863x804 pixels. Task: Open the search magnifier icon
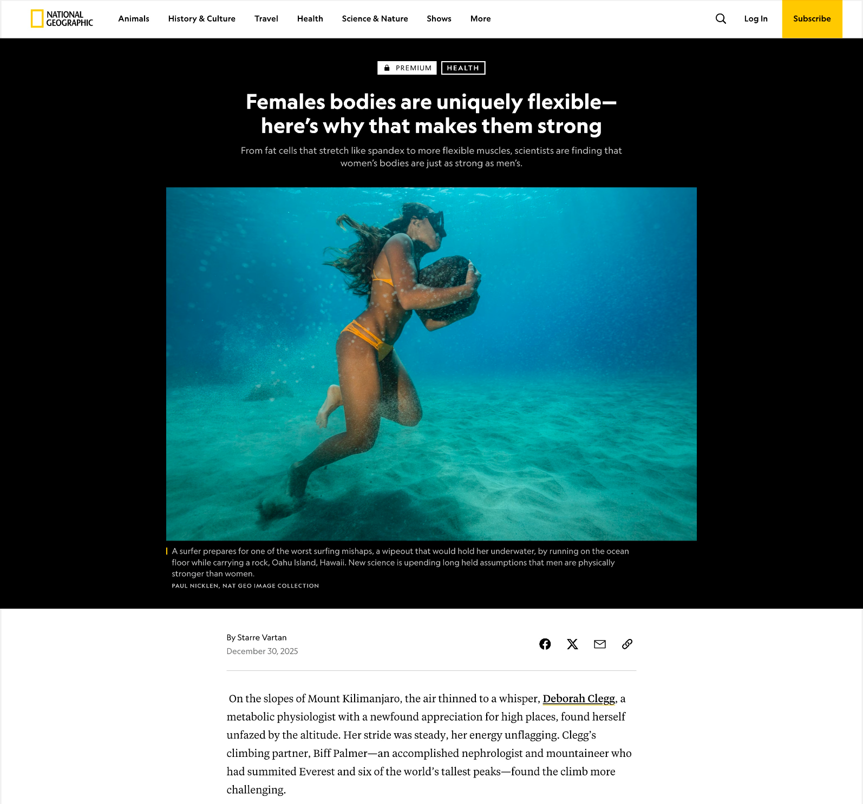[x=721, y=19]
